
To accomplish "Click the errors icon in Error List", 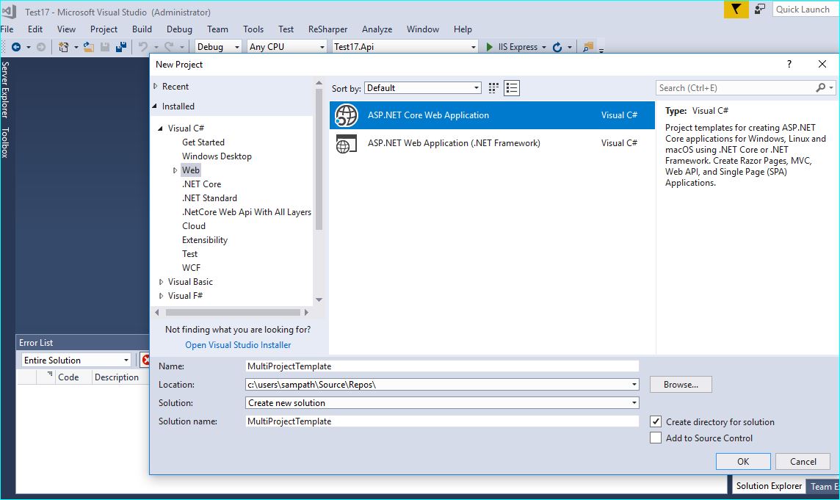I will (x=145, y=360).
